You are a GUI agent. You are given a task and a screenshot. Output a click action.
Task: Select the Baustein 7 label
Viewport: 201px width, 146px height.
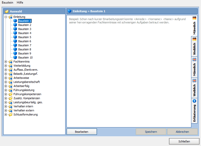(x=25, y=45)
